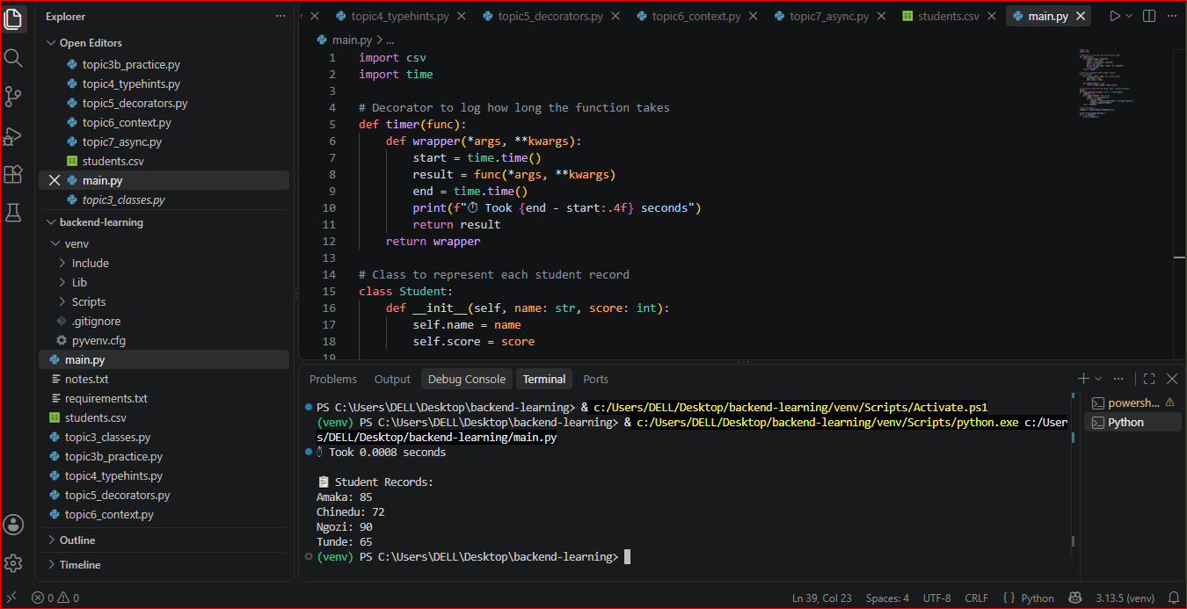Screen dimensions: 1187x609
Task: Open Run Python file dropdown arrow
Action: click(1130, 16)
